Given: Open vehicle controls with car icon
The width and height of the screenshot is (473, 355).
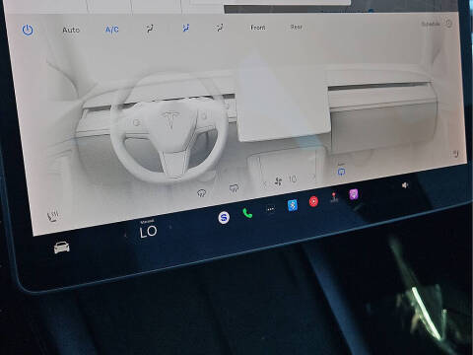Looking at the screenshot, I should (x=62, y=247).
